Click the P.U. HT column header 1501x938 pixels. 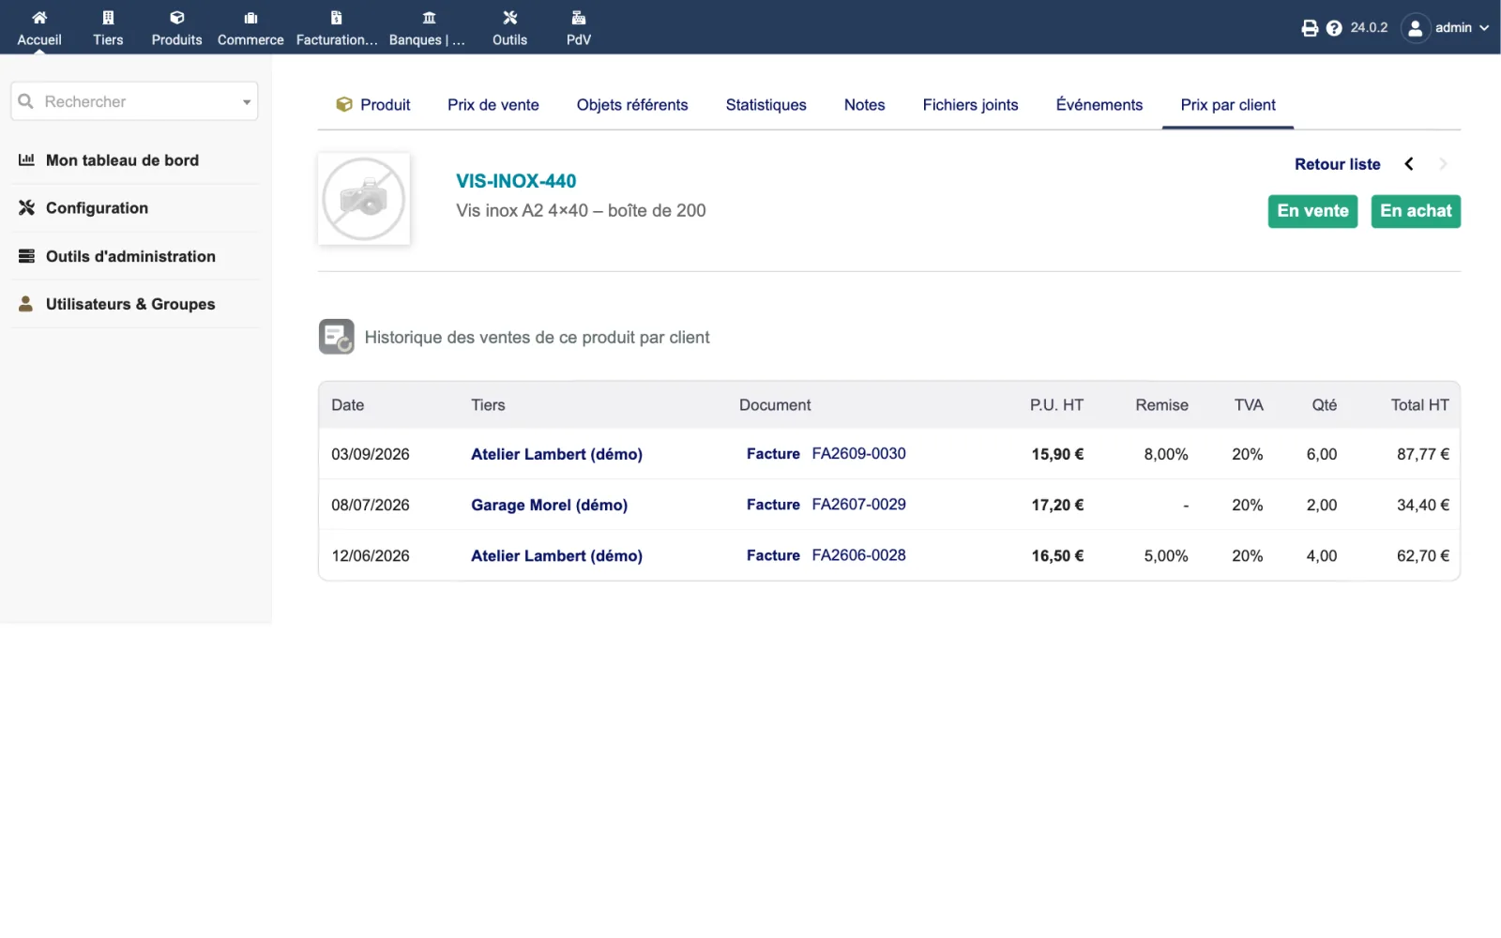1056,405
